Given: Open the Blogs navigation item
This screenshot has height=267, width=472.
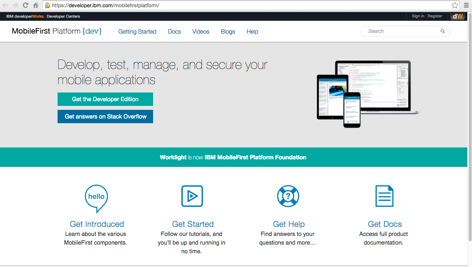Looking at the screenshot, I should click(228, 32).
